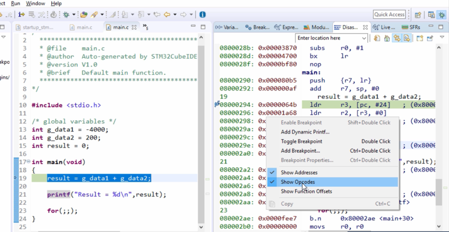Click the Last Edit Location arrow icon

coord(157,14)
